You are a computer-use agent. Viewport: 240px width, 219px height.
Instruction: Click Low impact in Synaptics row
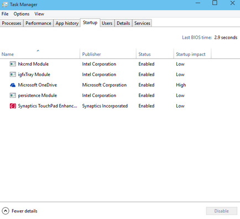180,106
